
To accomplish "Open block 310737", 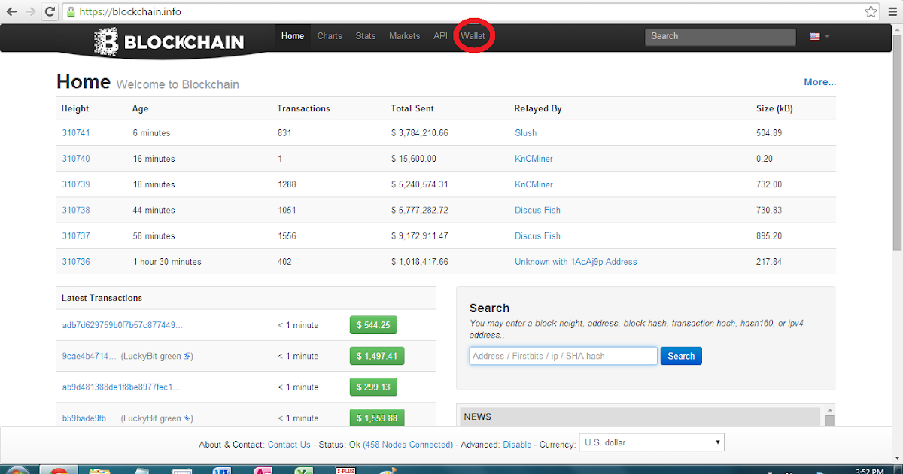I will click(76, 235).
